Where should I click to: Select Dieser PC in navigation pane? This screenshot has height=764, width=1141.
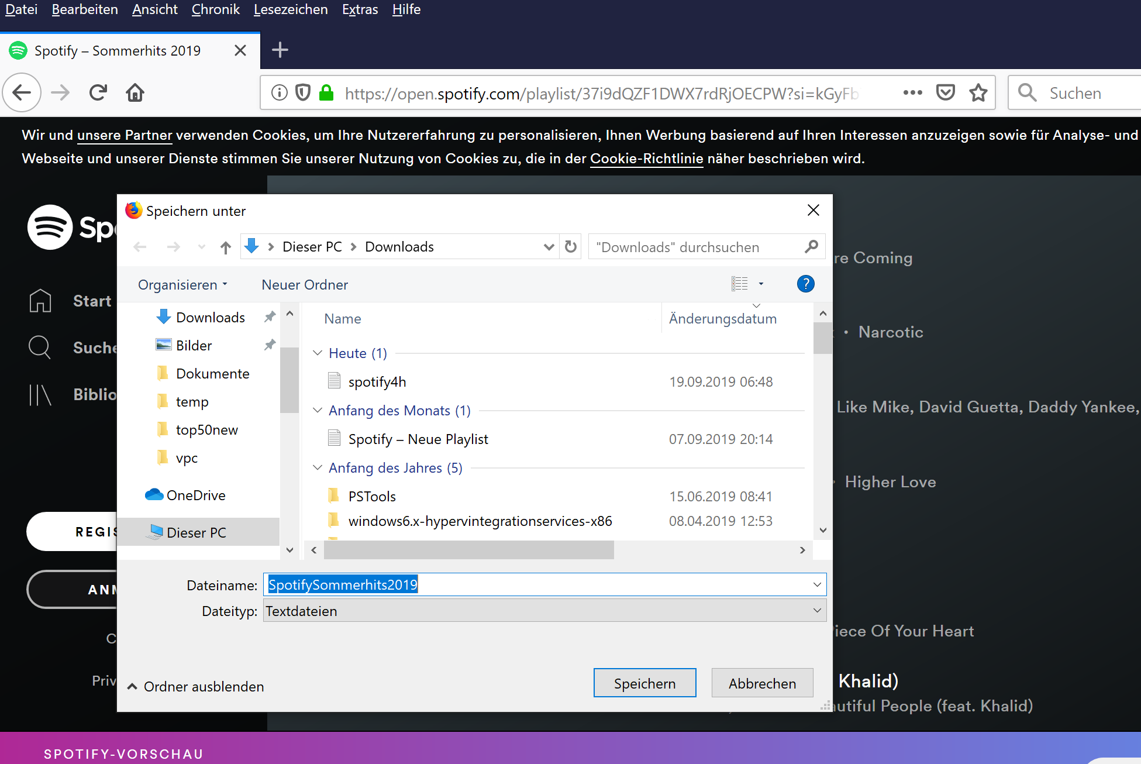click(x=198, y=532)
